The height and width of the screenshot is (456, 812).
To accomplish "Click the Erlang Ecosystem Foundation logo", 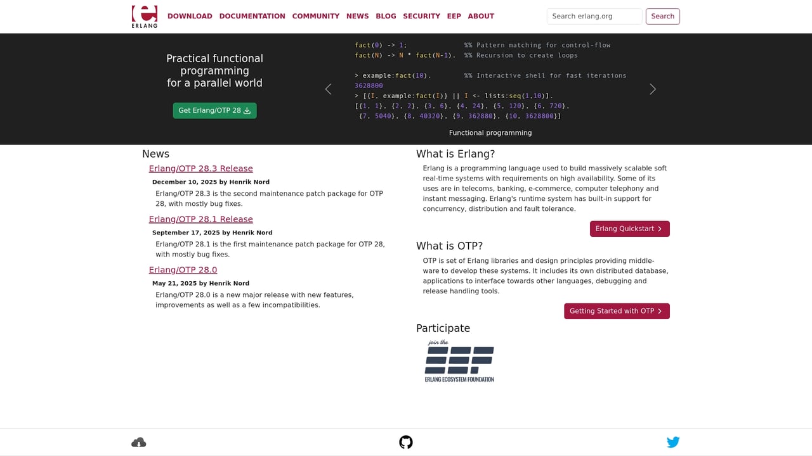I will click(x=459, y=361).
